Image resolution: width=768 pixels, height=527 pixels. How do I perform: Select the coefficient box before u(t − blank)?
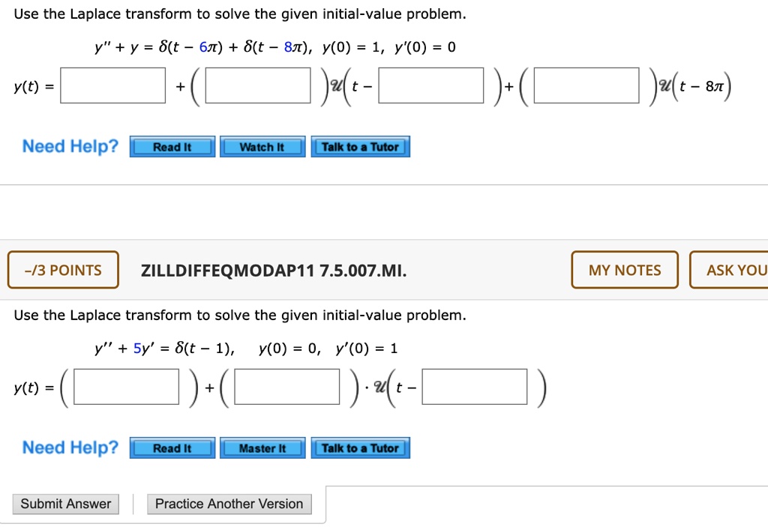(258, 85)
